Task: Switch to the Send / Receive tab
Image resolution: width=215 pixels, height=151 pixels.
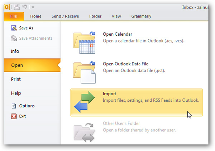Action: pos(65,16)
